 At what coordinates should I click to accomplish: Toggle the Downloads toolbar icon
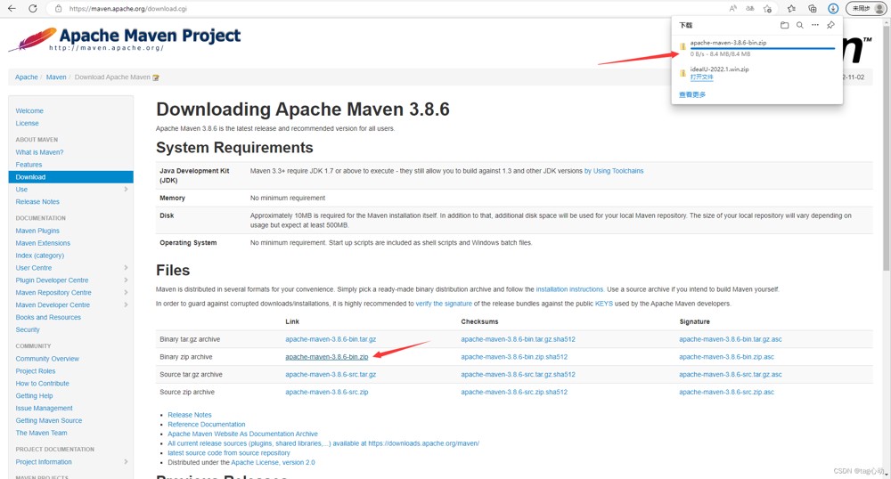pos(833,9)
